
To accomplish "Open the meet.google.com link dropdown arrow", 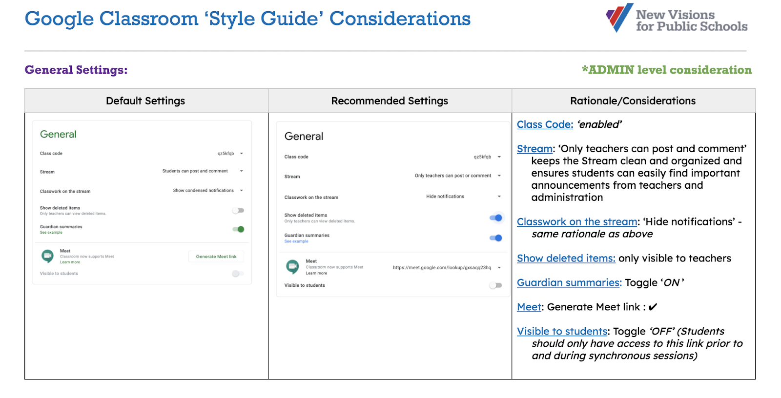I will tap(499, 268).
